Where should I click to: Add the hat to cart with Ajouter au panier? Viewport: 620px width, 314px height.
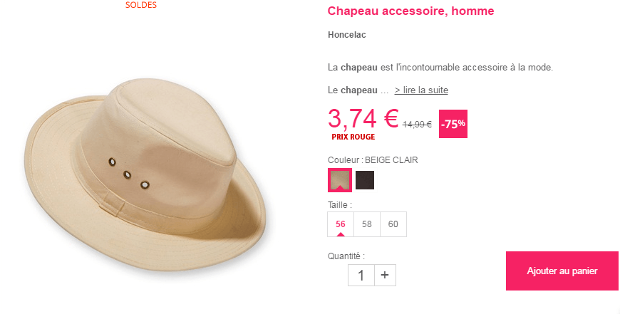click(x=562, y=271)
